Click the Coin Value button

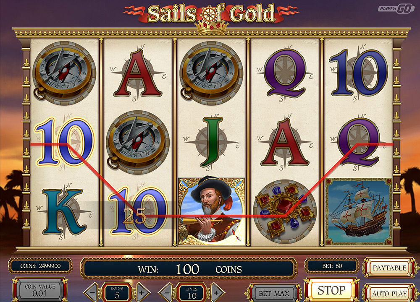point(40,290)
